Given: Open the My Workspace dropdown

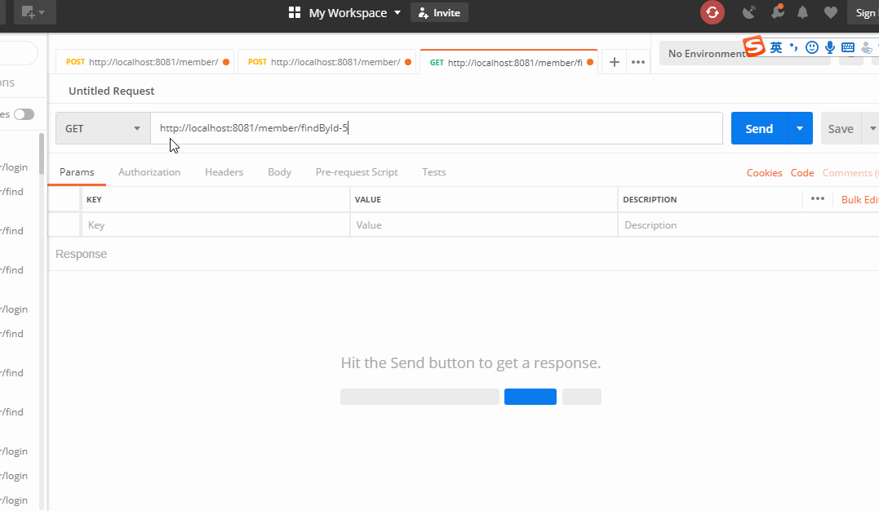Looking at the screenshot, I should pyautogui.click(x=355, y=12).
